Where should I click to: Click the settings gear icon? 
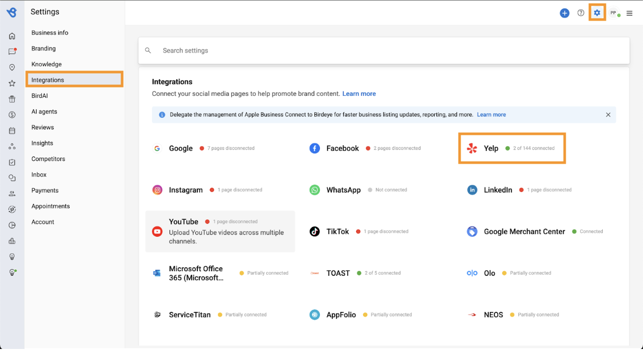[x=597, y=13]
